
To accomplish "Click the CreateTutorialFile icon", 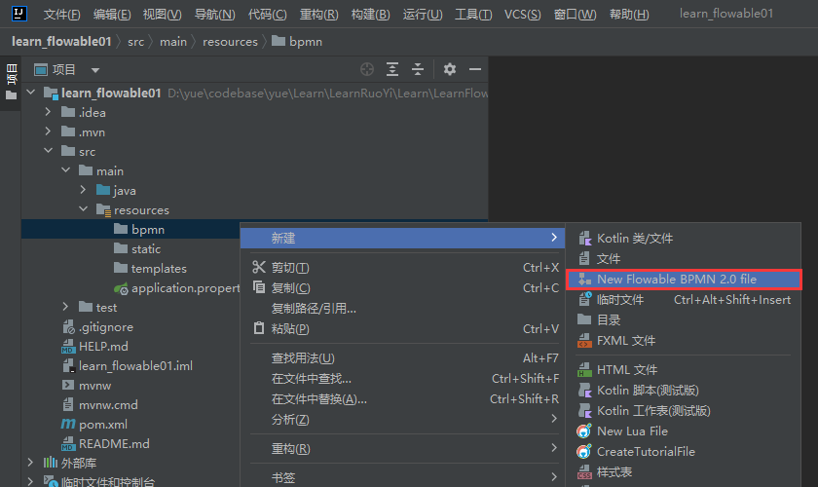I will (584, 452).
